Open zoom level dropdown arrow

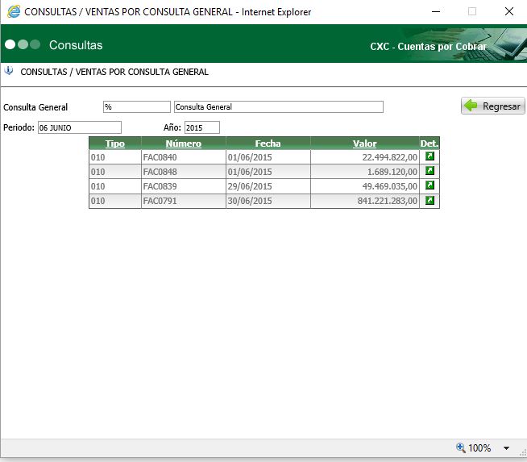click(506, 447)
